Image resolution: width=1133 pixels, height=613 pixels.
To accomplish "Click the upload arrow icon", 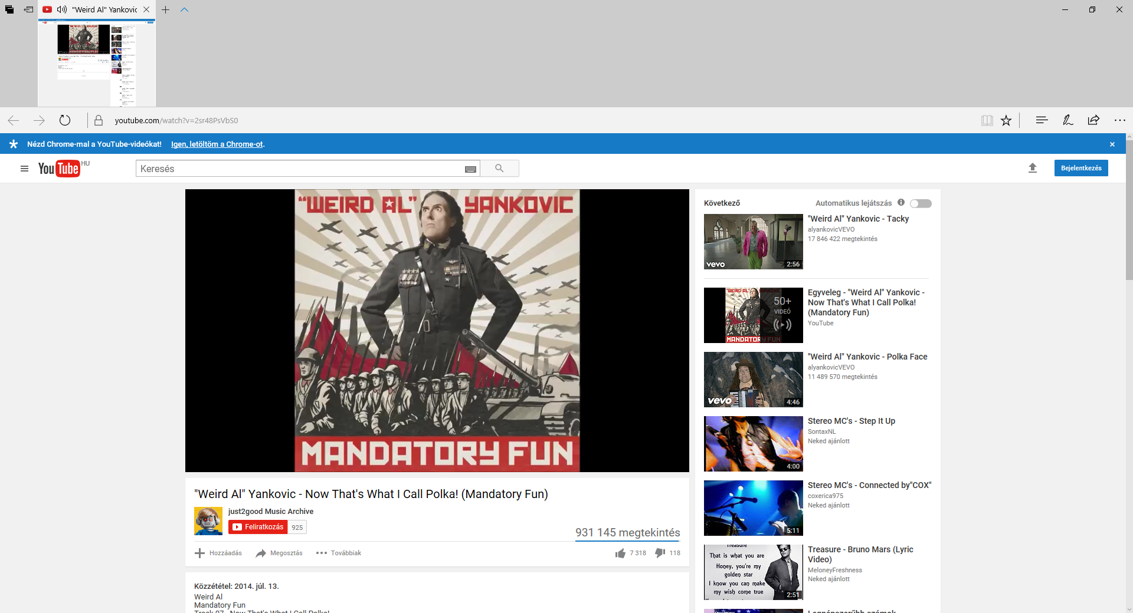I will pyautogui.click(x=1033, y=168).
